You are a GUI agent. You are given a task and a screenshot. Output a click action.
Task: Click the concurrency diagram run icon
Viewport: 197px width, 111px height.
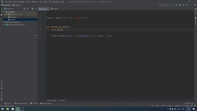pyautogui.click(x=187, y=5)
